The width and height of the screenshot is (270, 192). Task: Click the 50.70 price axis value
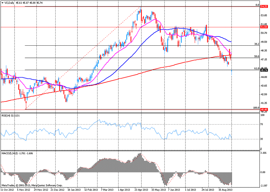[x=264, y=33]
